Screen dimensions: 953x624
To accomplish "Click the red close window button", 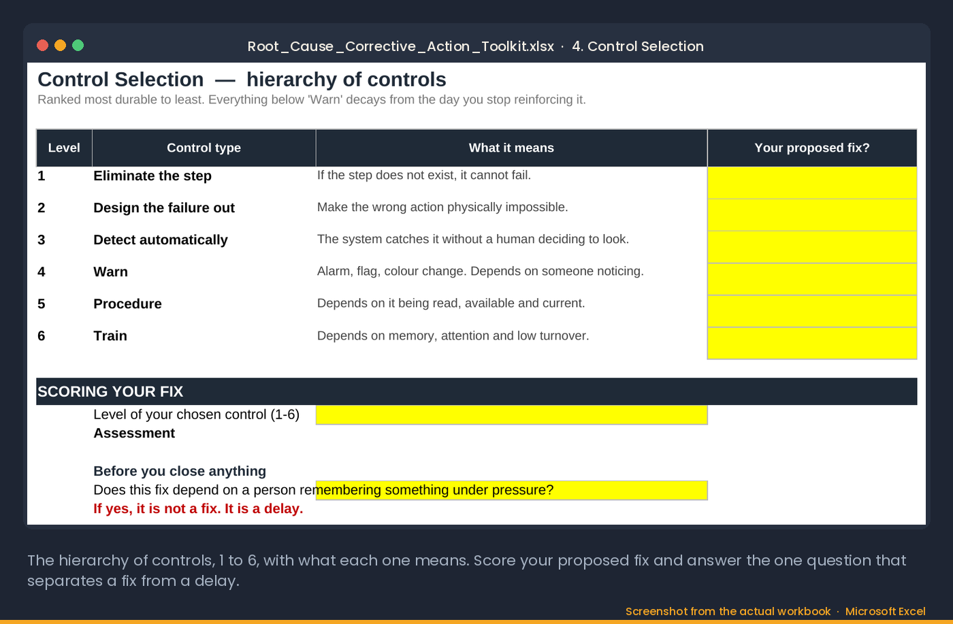I will pyautogui.click(x=42, y=46).
